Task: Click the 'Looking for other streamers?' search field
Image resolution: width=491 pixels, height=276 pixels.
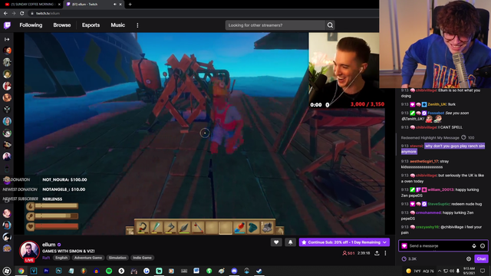Action: click(x=275, y=25)
